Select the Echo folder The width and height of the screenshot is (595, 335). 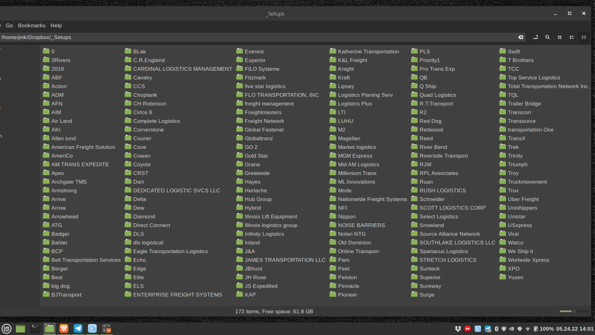135,260
